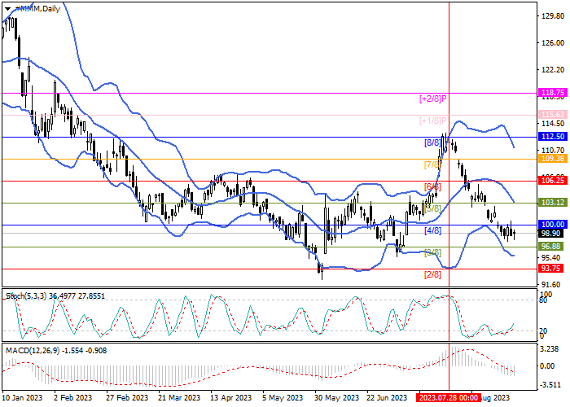Select the 106.25 red price label
570x407 pixels.
coord(552,181)
